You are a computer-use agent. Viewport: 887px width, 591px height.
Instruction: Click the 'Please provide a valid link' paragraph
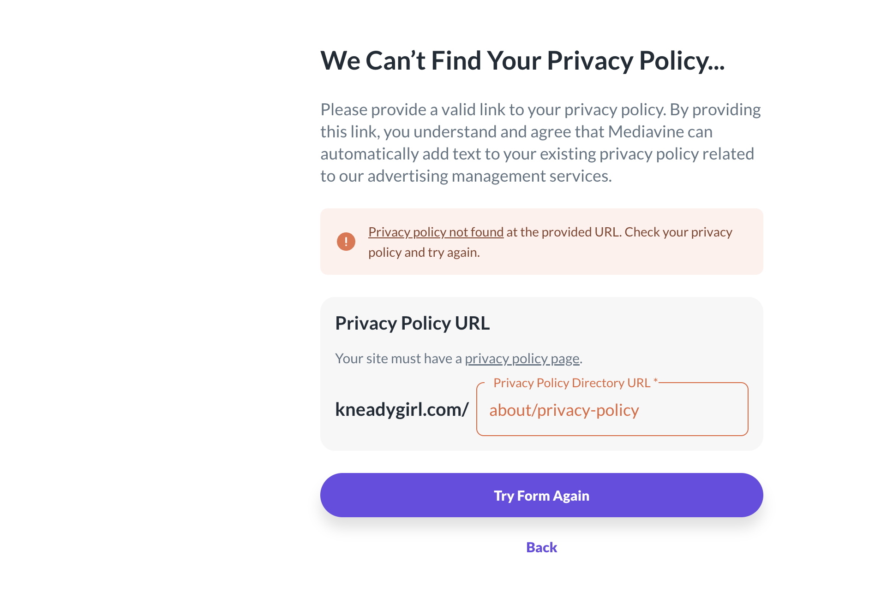[x=540, y=143]
